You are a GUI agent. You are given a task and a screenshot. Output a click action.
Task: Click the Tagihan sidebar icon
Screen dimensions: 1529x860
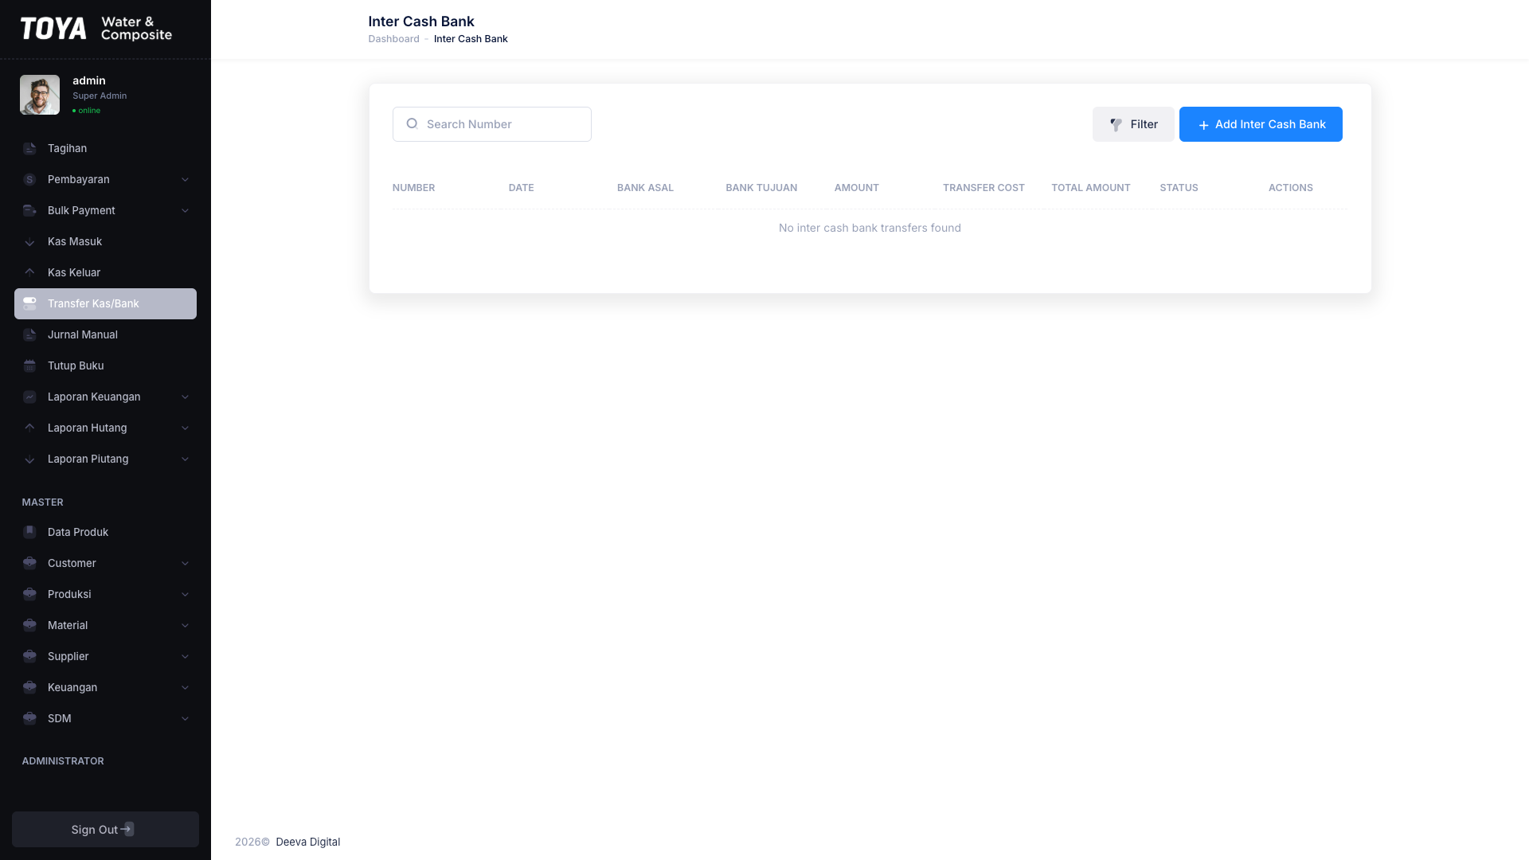[29, 149]
